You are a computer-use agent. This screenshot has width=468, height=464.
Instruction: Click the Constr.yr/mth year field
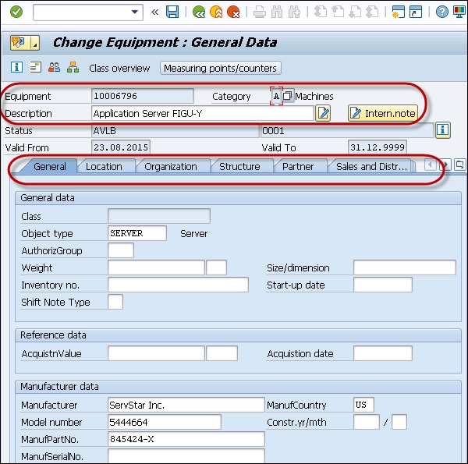[x=367, y=422]
